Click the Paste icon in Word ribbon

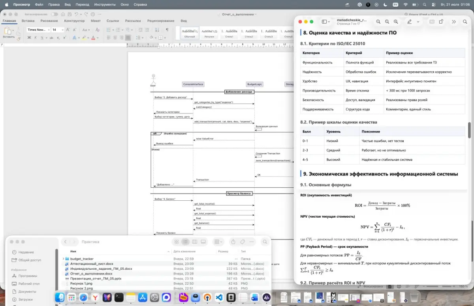click(8, 32)
